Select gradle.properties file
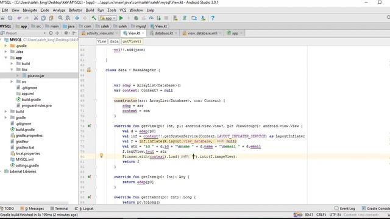390x219 pixels. 29,136
